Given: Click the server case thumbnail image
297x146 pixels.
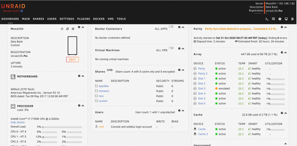Looking at the screenshot, I should point(72,46).
